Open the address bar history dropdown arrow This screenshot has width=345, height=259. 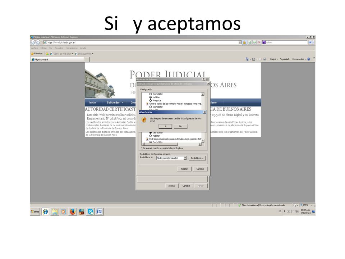point(240,42)
